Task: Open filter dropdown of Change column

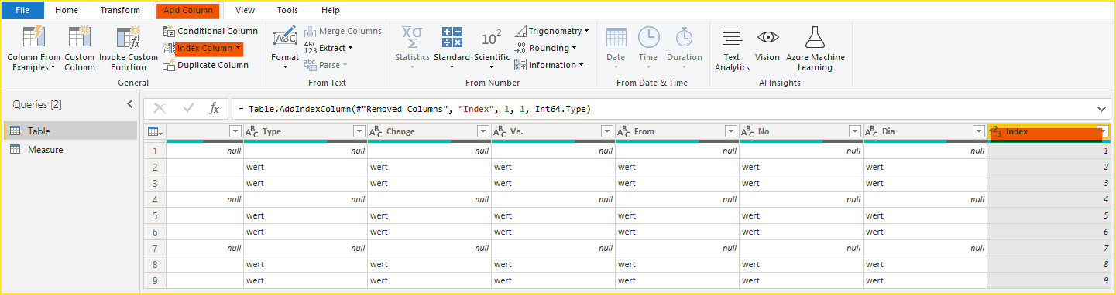Action: [x=483, y=131]
